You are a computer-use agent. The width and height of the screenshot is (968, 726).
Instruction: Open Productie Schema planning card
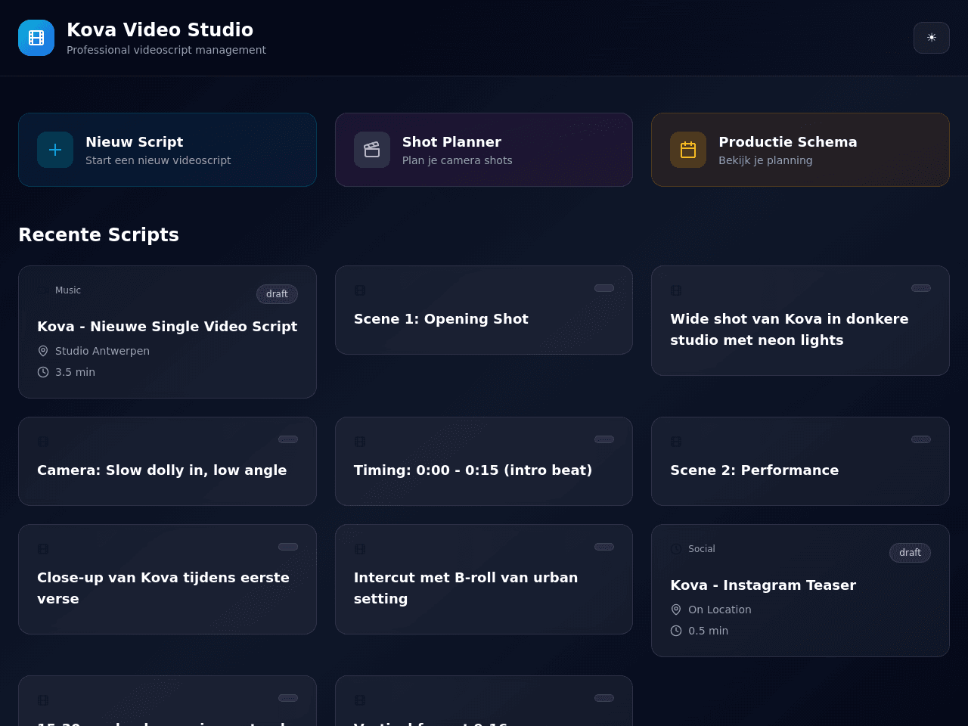coord(800,150)
